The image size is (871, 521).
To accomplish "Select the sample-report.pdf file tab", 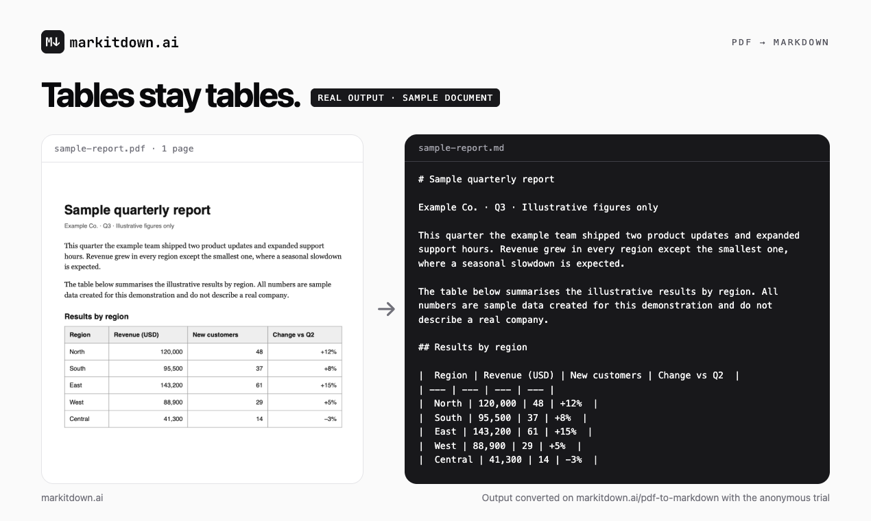I will click(124, 148).
